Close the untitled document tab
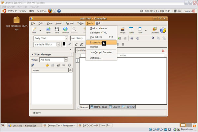 (x=163, y=51)
